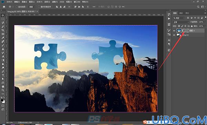
Task: Toggle lock position icon
Action: 185,26
